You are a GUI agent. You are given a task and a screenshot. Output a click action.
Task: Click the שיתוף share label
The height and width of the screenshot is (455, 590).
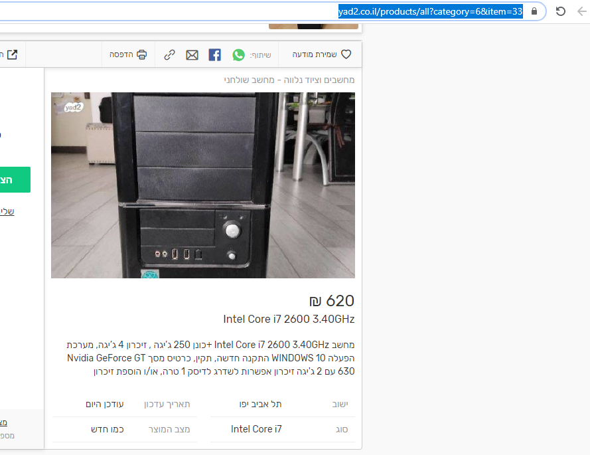tap(260, 55)
